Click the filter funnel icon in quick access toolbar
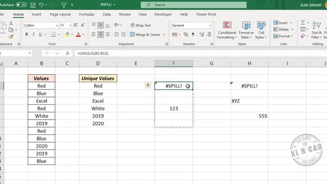The image size is (327, 184). point(64,5)
